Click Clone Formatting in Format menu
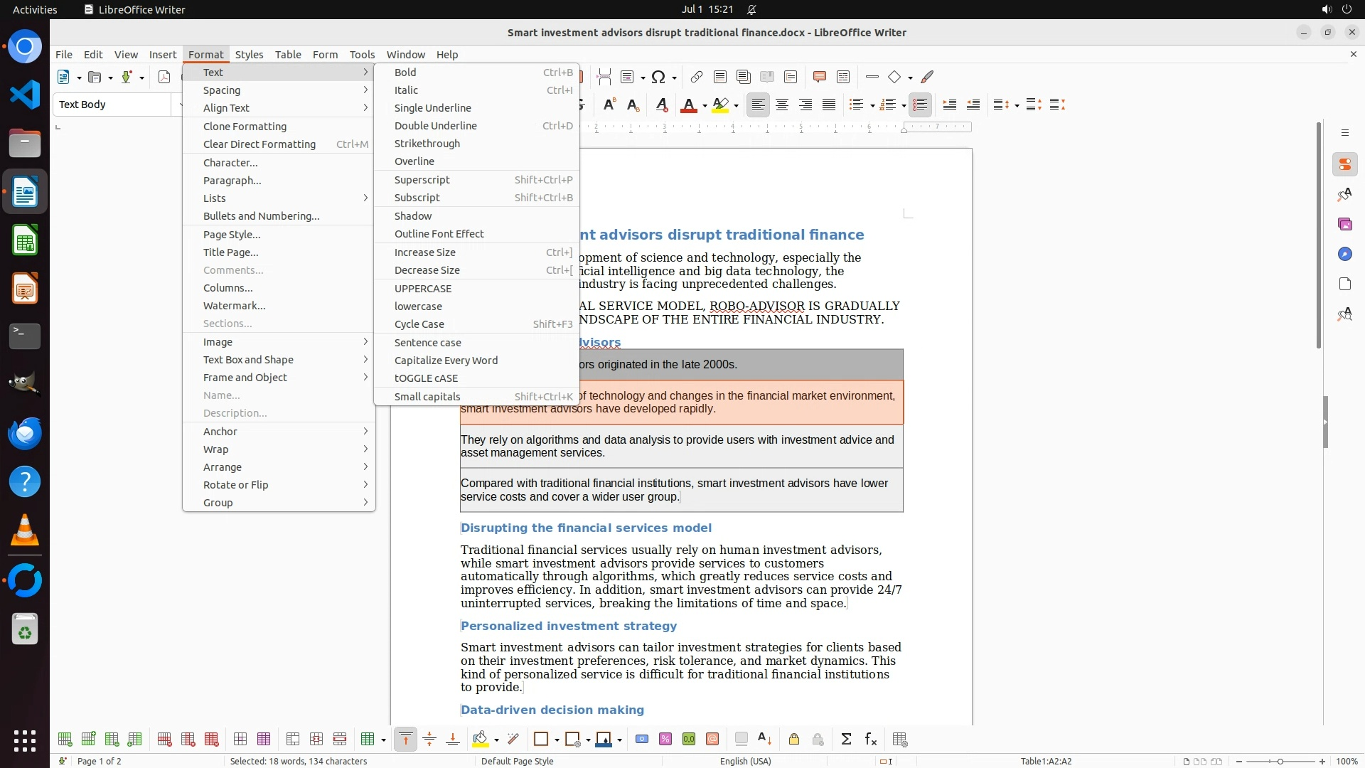This screenshot has width=1365, height=768. coord(245,127)
